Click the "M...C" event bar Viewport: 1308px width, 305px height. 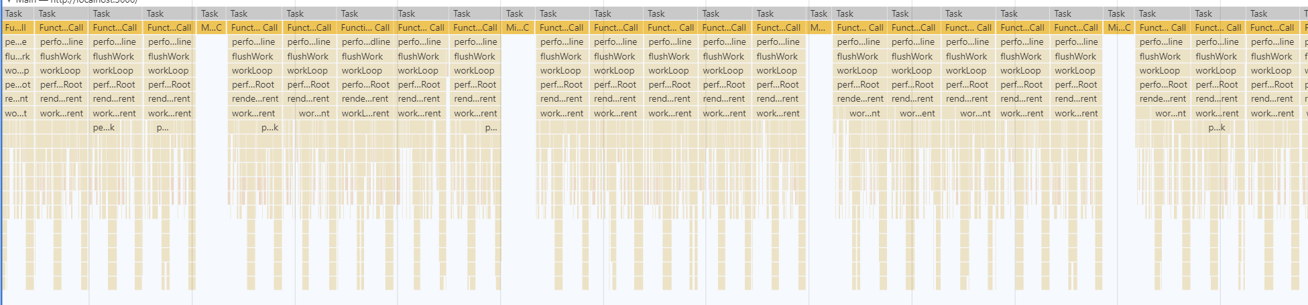(211, 27)
